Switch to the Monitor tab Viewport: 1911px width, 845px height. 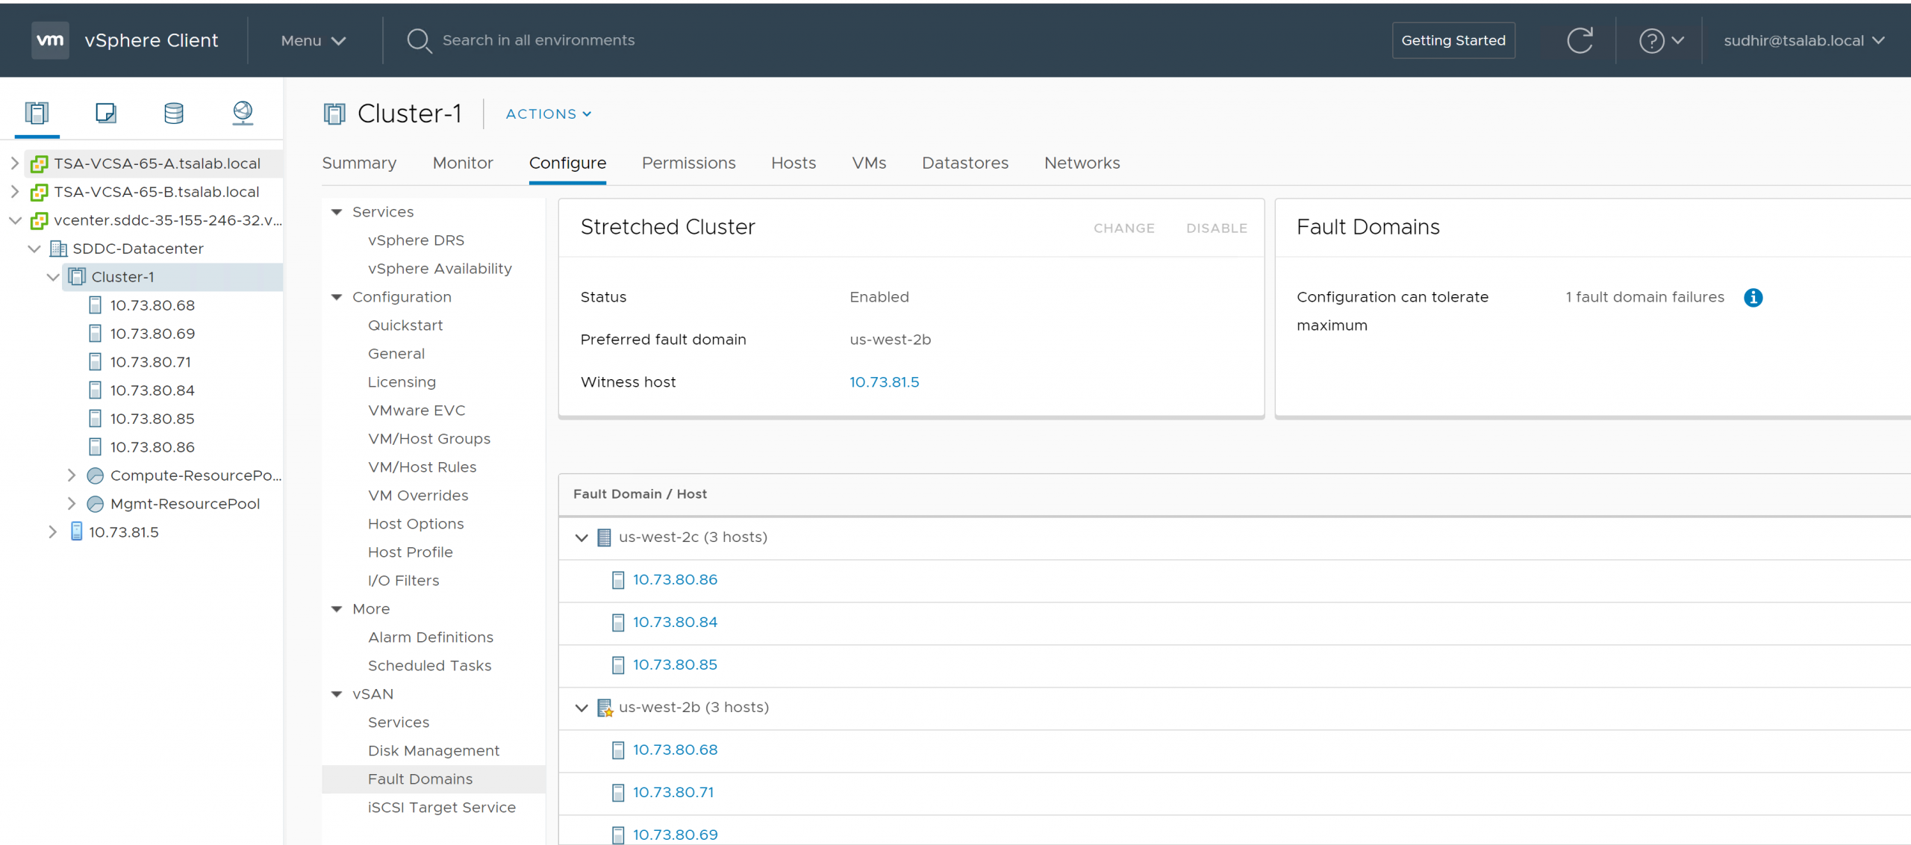[463, 163]
